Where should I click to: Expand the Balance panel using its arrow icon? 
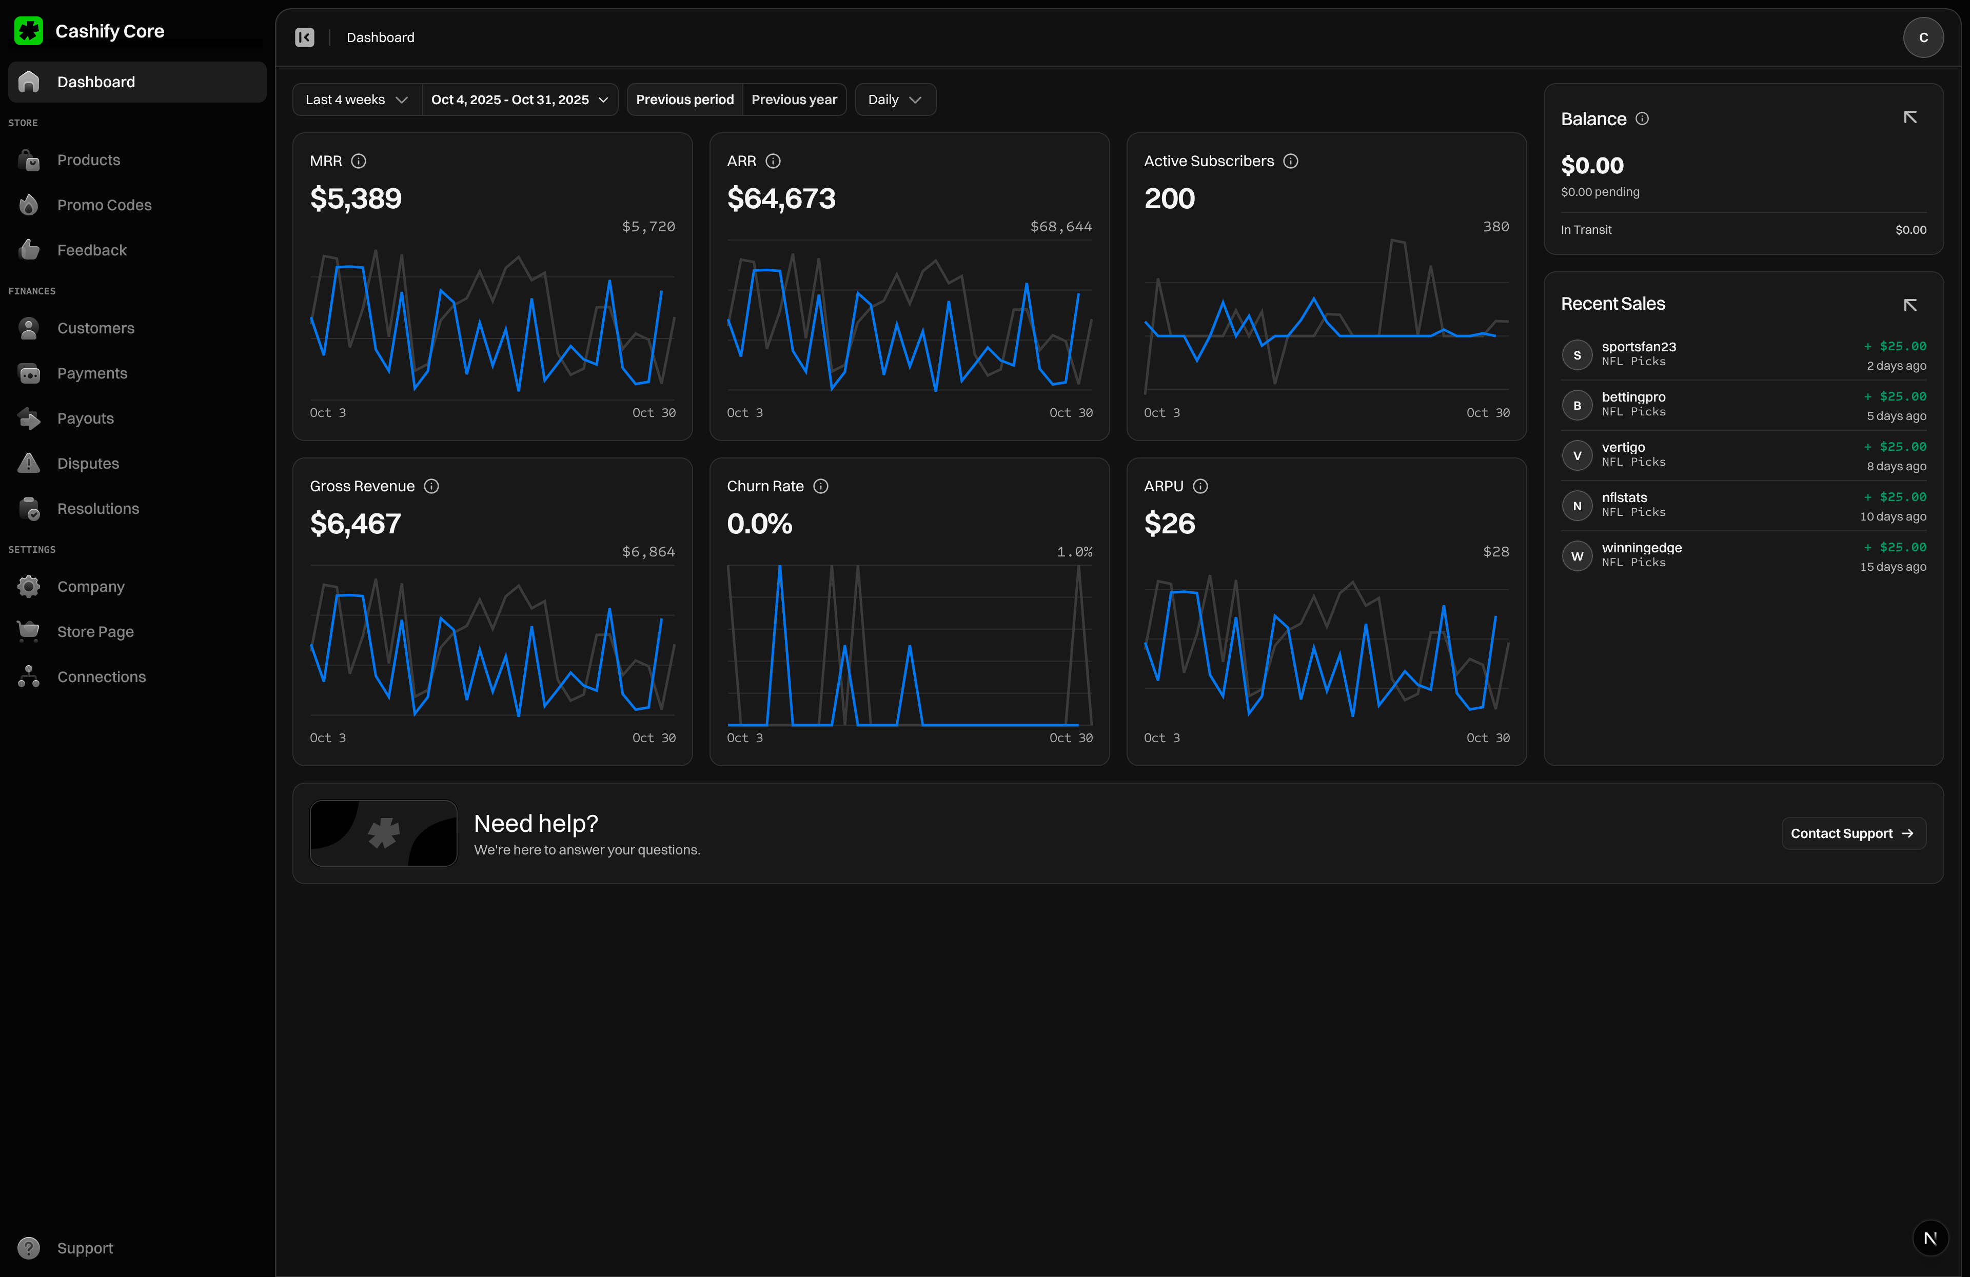(1910, 117)
